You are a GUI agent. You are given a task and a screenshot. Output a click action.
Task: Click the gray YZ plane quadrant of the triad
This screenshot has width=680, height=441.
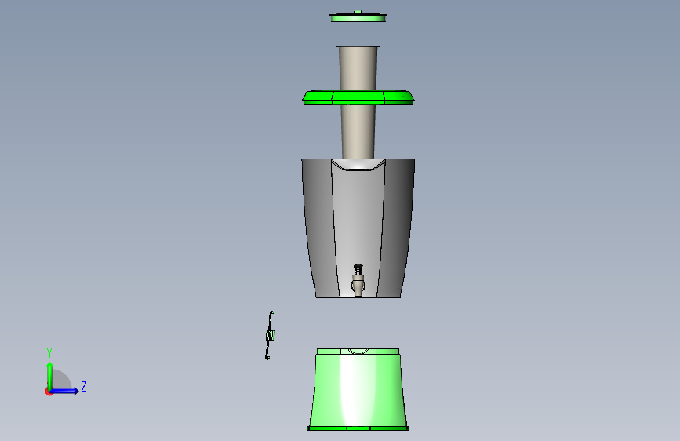click(x=61, y=379)
